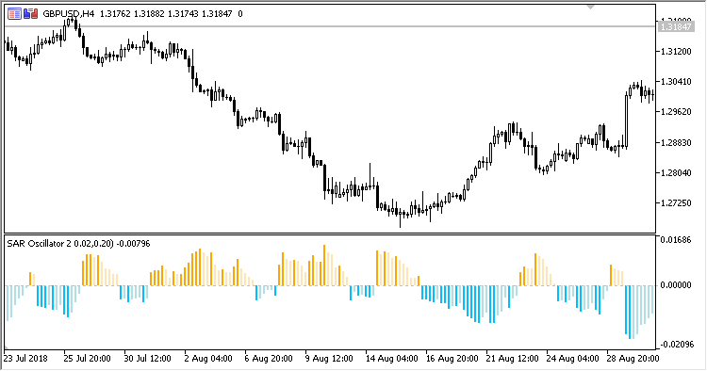Click the 0.01686 oscillator scale value
The image size is (707, 371).
pos(676,240)
